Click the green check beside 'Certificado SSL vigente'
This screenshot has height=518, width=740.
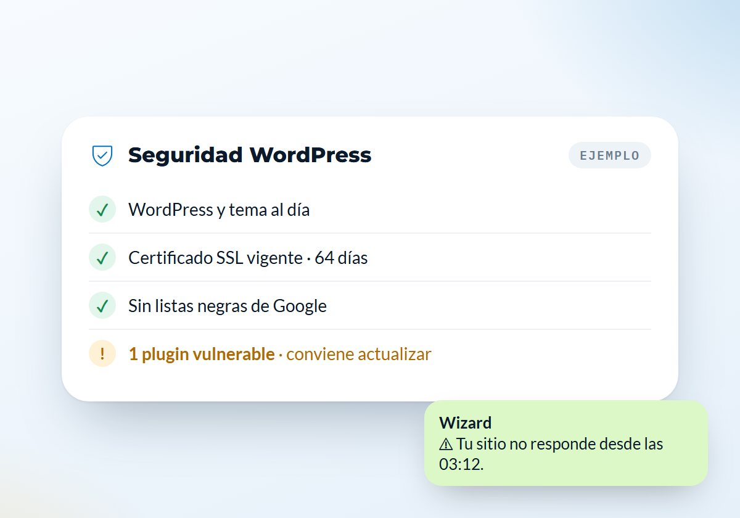pyautogui.click(x=102, y=258)
